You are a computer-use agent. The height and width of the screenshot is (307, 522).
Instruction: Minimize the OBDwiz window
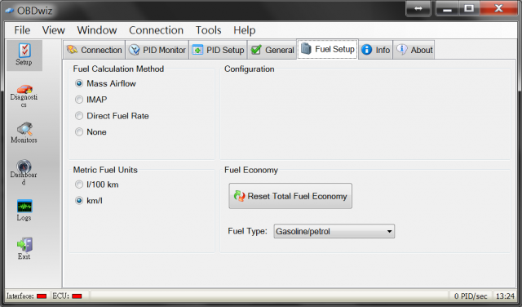[x=447, y=8]
